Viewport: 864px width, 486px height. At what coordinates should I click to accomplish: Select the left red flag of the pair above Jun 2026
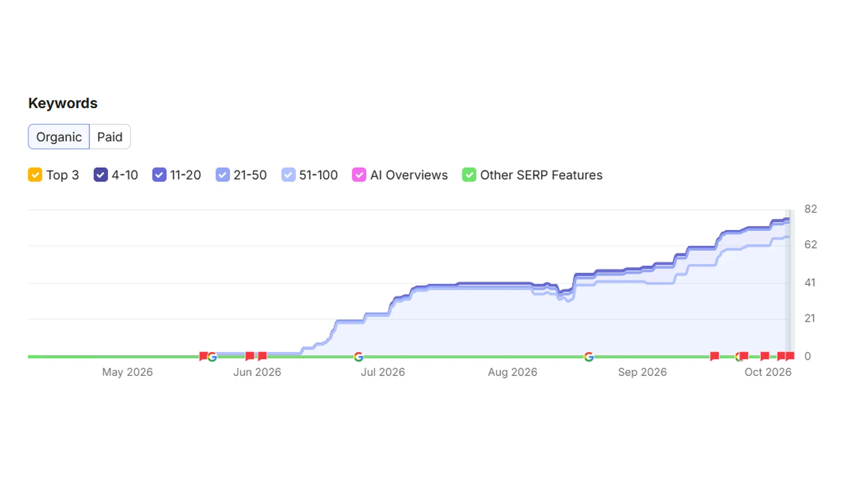pyautogui.click(x=249, y=356)
